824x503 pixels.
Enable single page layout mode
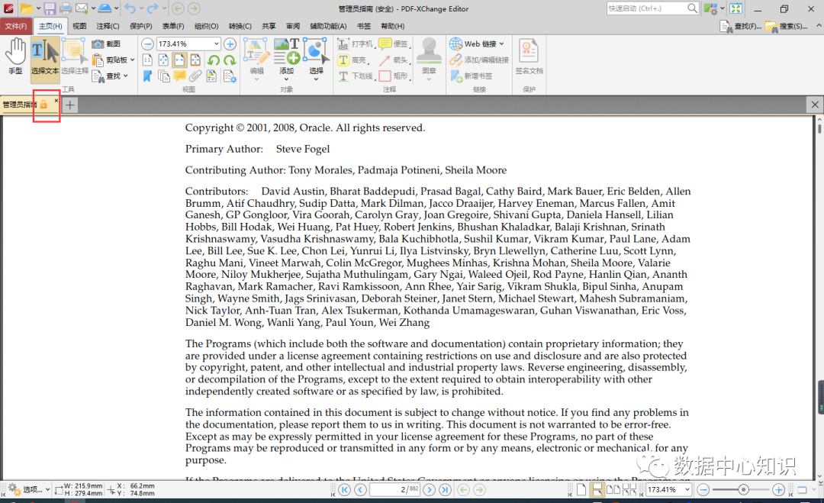[581, 489]
